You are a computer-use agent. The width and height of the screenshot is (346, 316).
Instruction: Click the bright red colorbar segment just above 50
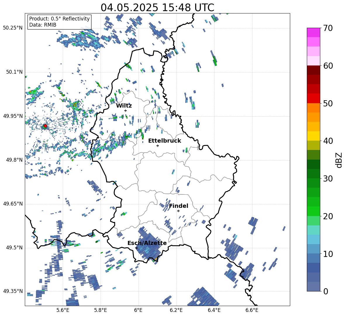pos(313,99)
